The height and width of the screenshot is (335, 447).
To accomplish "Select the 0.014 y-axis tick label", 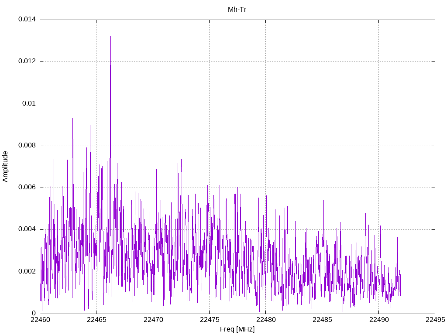I will [x=27, y=20].
